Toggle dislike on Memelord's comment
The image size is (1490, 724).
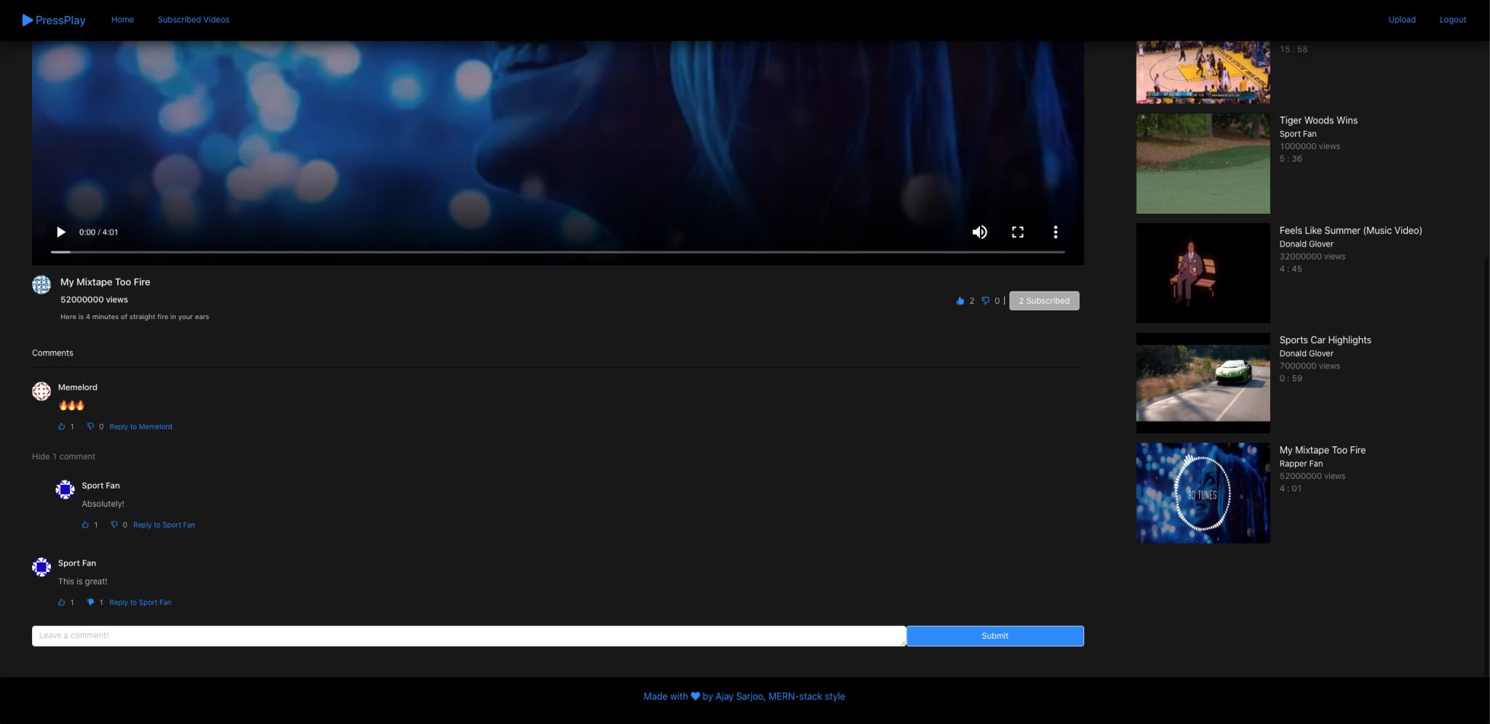pos(89,426)
